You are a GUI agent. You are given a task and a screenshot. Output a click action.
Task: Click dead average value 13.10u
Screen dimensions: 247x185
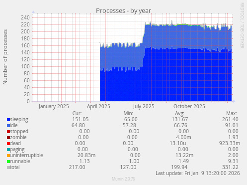[178, 143]
